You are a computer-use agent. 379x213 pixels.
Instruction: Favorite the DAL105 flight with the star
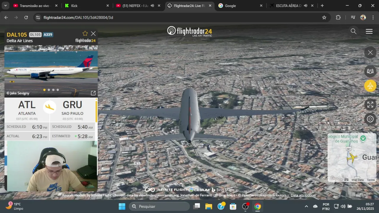point(85,33)
